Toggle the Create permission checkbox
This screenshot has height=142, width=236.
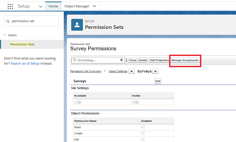pyautogui.click(x=143, y=133)
